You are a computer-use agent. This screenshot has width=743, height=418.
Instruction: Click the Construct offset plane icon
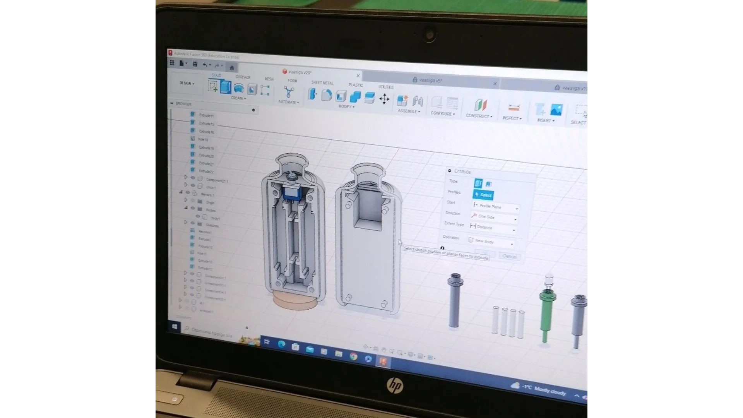[480, 105]
